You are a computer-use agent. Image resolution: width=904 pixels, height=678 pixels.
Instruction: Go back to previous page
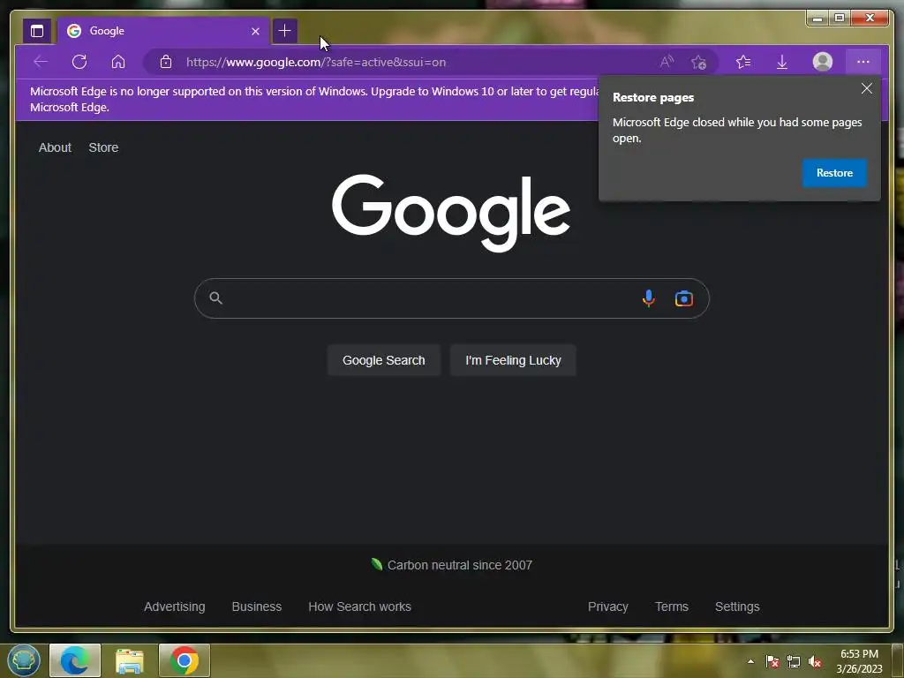pyautogui.click(x=41, y=62)
